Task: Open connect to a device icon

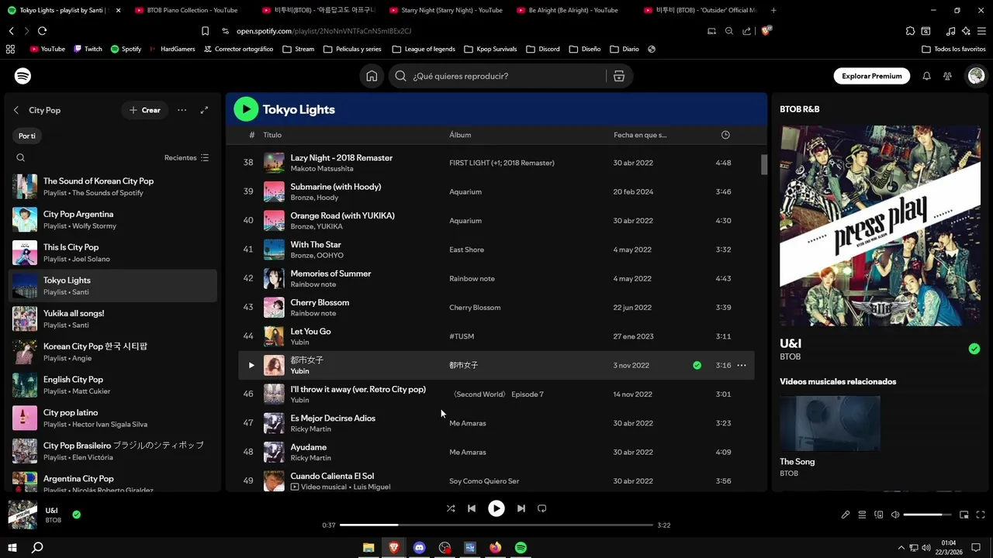Action: (x=879, y=515)
